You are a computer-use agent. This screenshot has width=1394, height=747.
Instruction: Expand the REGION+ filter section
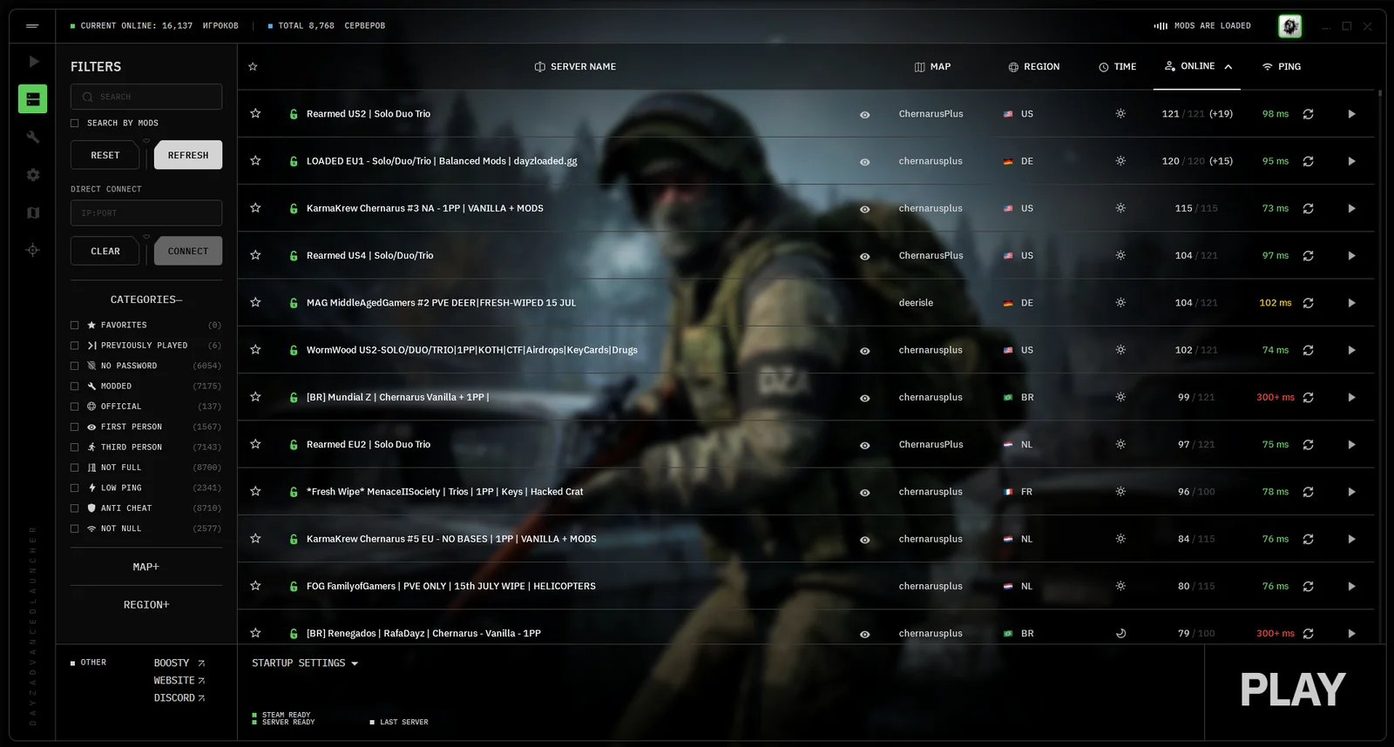146,604
